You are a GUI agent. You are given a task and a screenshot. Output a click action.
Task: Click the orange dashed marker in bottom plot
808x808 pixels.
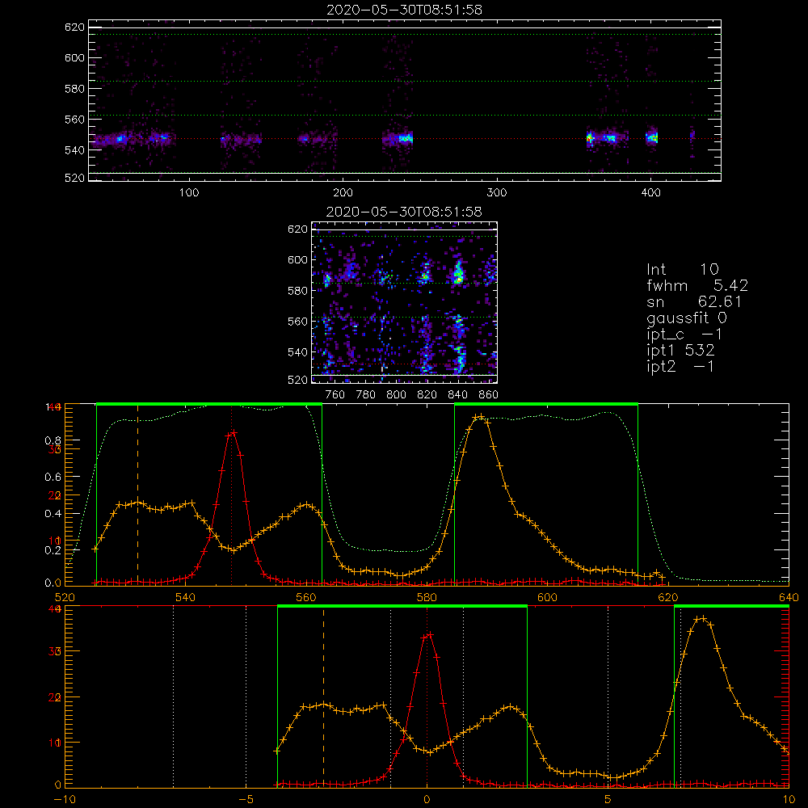click(324, 697)
